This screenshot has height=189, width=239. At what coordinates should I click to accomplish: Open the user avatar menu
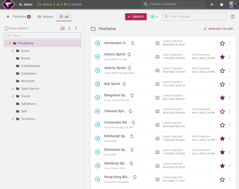(x=232, y=5)
